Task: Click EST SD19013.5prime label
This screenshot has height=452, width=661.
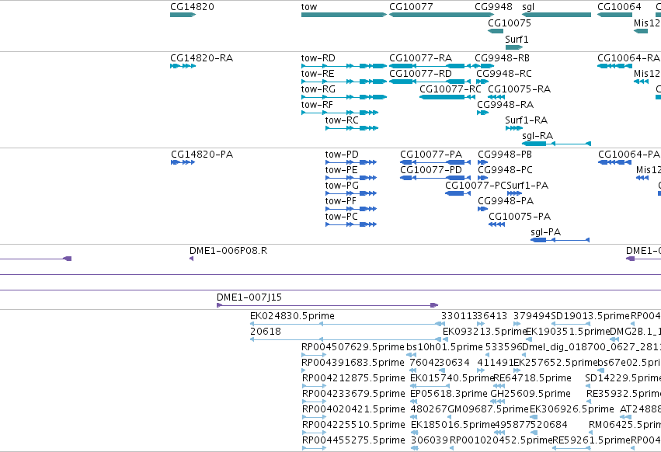Action: coord(590,316)
